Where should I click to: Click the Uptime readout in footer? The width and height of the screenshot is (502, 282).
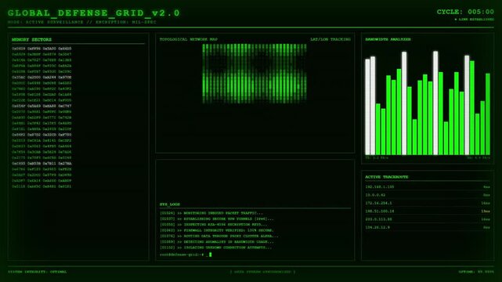(x=476, y=272)
